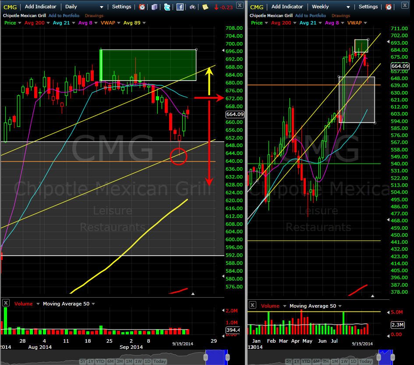Click left handle of Weekly range slider
The height and width of the screenshot is (365, 414).
(x=379, y=358)
